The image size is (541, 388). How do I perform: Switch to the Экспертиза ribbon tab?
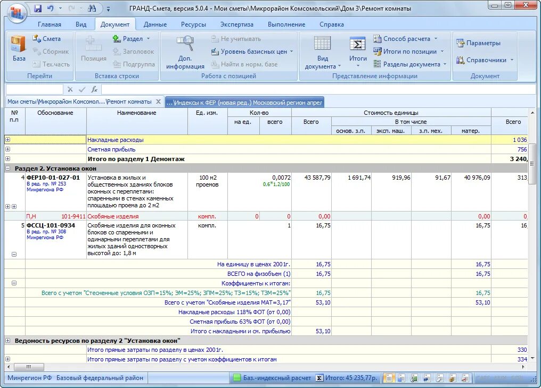click(236, 24)
